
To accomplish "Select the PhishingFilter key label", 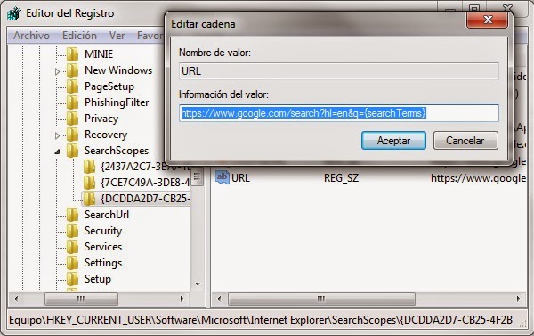I will coord(117,102).
